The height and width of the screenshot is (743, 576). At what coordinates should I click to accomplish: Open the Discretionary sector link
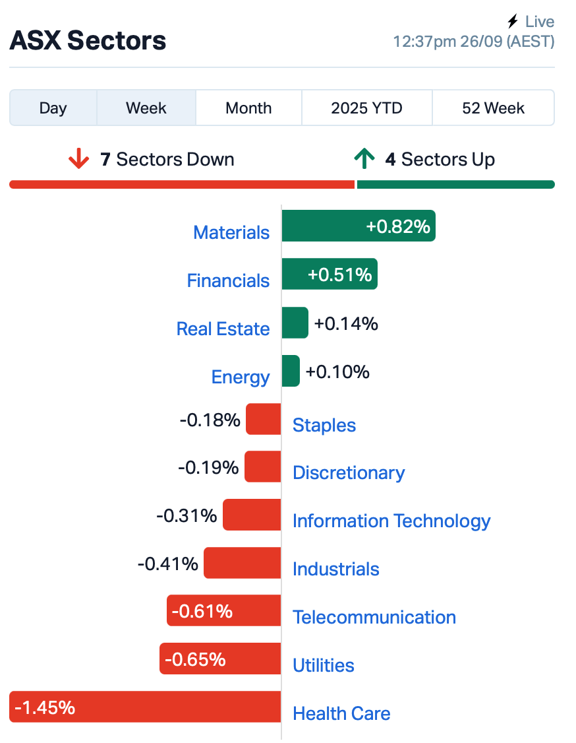coord(349,473)
